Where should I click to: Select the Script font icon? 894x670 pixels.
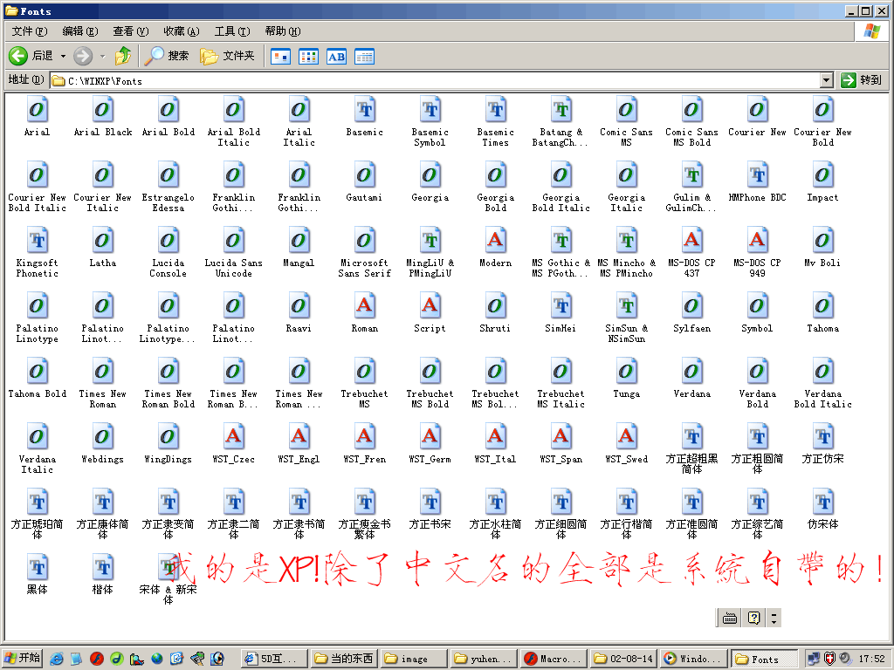(x=430, y=305)
